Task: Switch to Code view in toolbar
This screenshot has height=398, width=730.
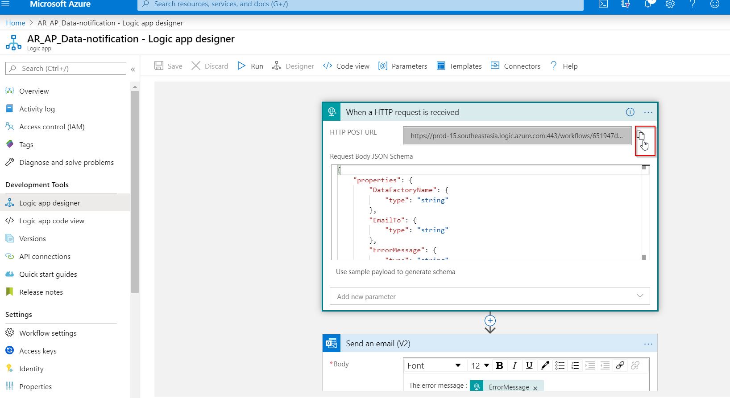Action: pyautogui.click(x=346, y=66)
